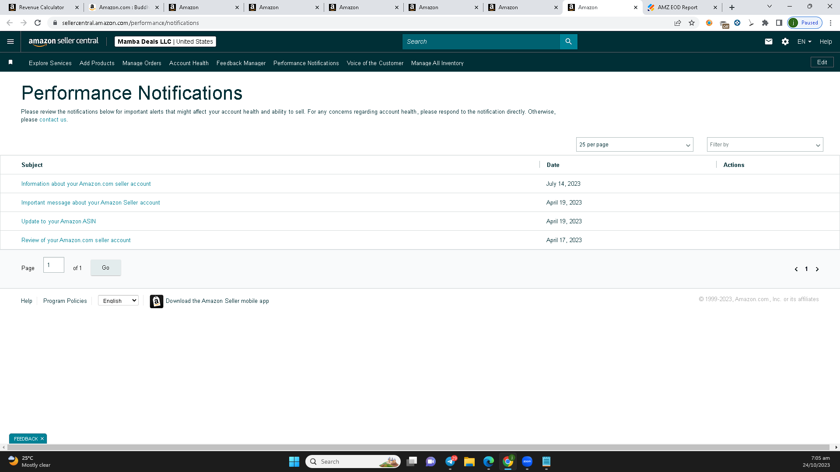Open the browser side panel icon
Screen dimensions: 840x472
coord(779,23)
